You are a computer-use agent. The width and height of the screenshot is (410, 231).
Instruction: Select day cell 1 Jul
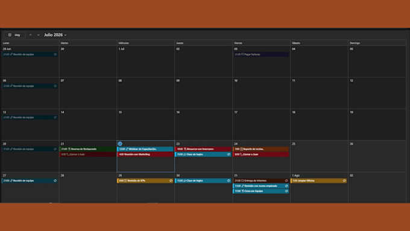[x=146, y=62]
